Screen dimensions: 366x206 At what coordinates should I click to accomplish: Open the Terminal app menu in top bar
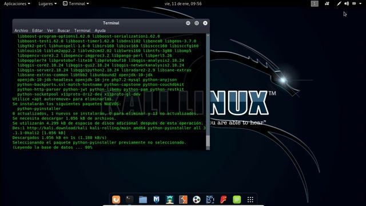(76, 4)
